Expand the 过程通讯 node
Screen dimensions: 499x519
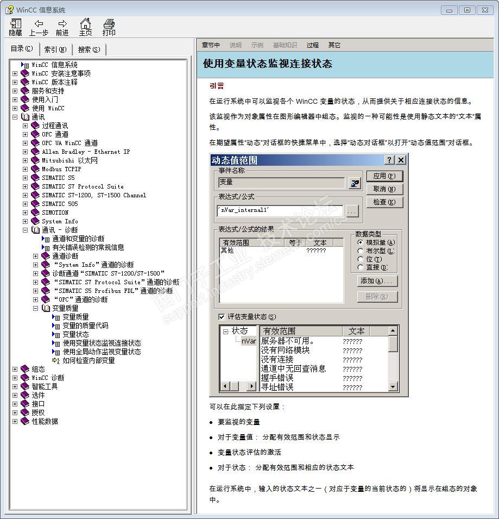[x=25, y=126]
